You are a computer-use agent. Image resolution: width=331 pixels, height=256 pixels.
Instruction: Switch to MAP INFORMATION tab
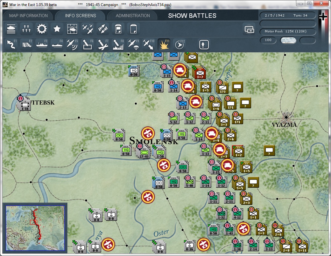click(28, 16)
